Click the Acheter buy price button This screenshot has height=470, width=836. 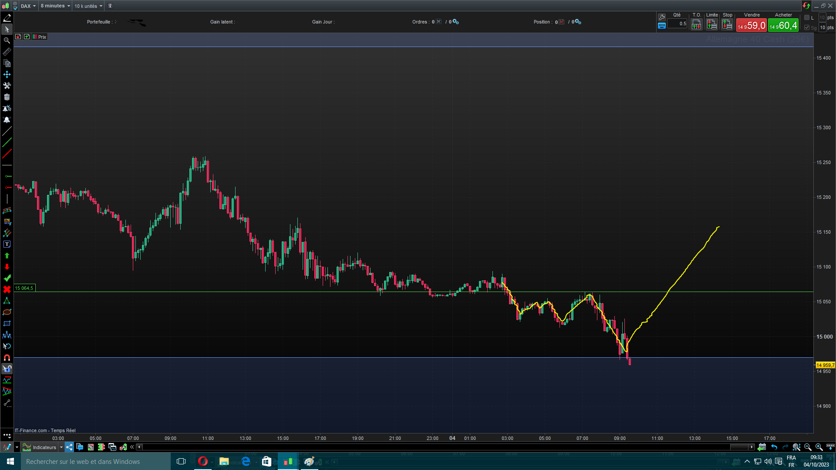pyautogui.click(x=783, y=26)
